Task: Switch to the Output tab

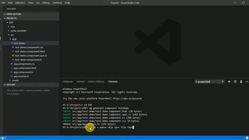Action: click(81, 82)
